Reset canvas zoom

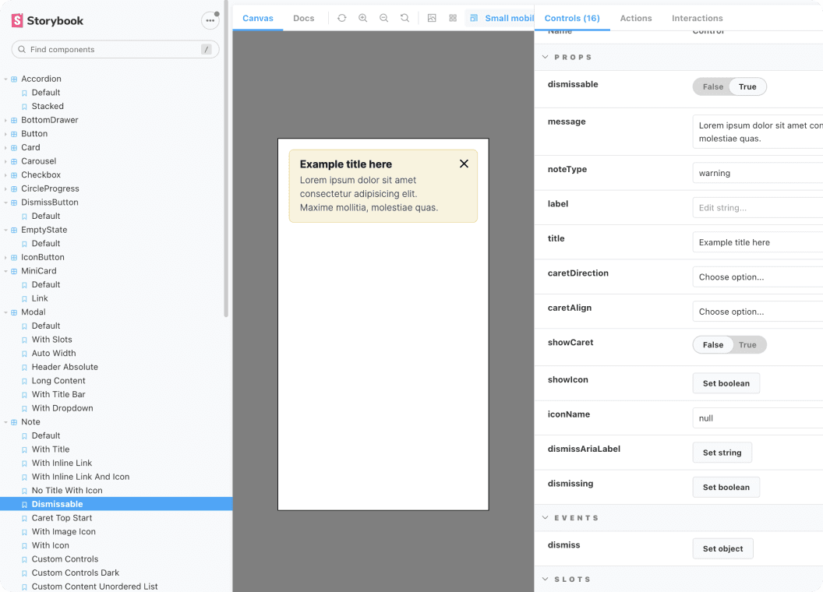(404, 18)
